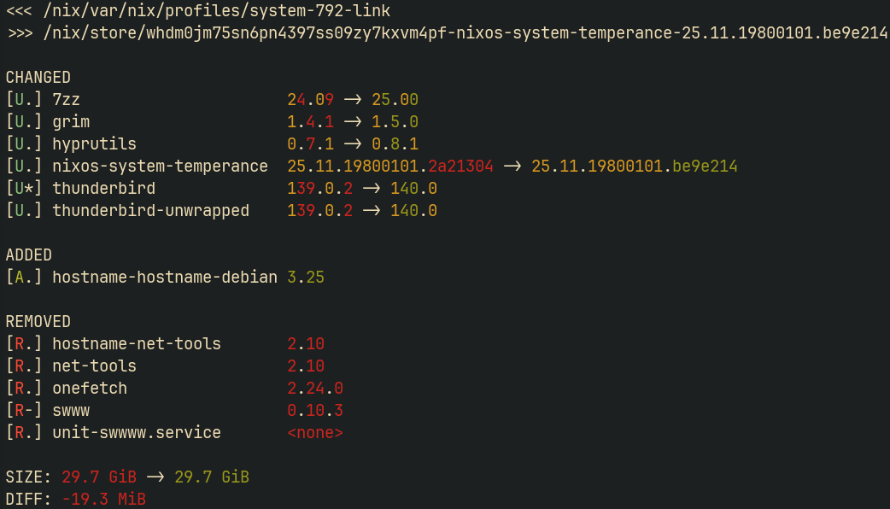Select the REMOVED section header
The image size is (890, 509).
click(38, 321)
